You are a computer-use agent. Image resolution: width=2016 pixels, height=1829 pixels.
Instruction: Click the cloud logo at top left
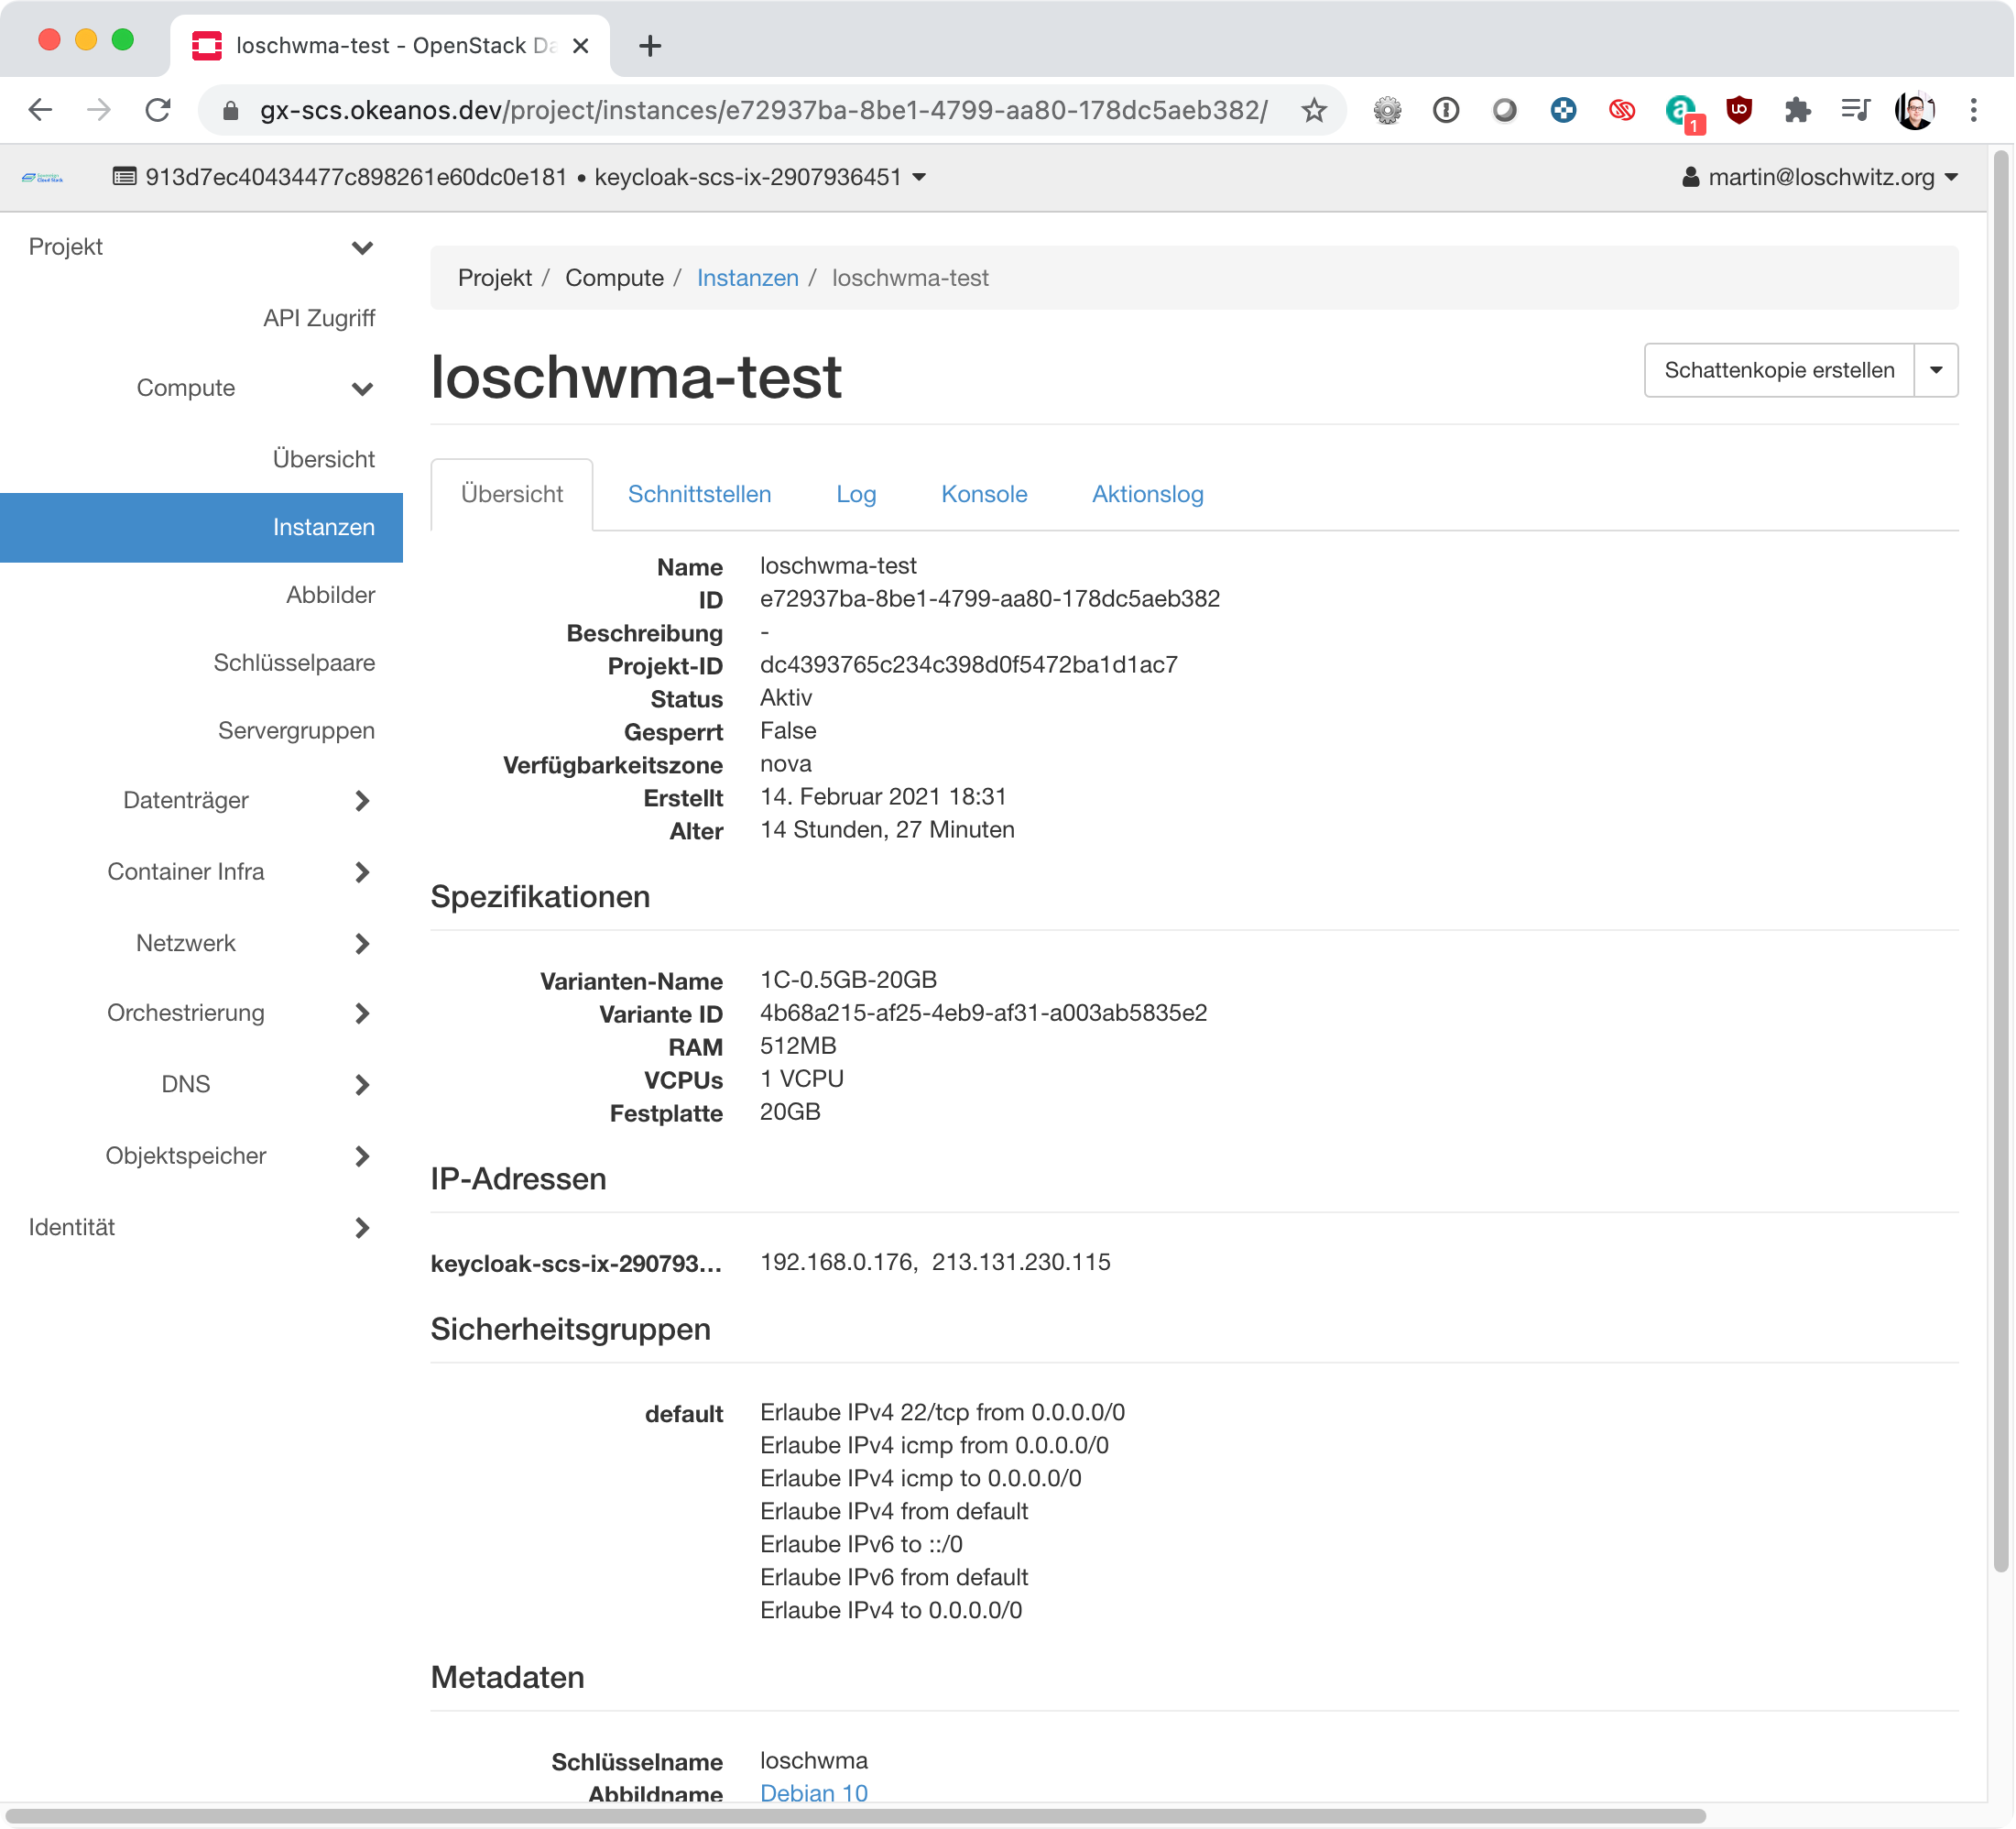pos(42,177)
